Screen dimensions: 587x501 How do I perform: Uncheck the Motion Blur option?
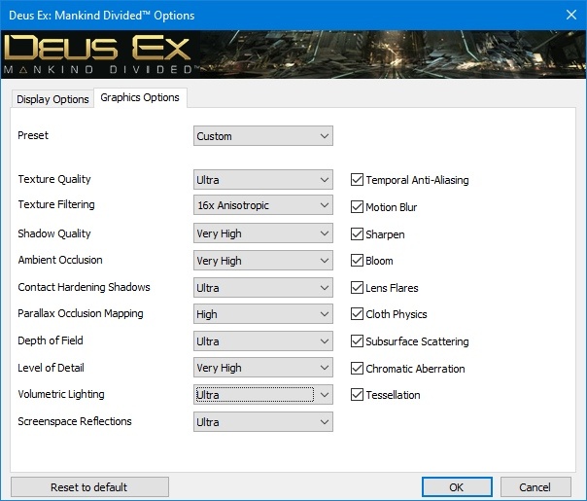(357, 207)
